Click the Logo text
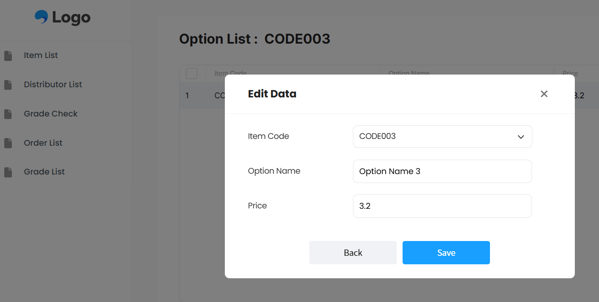Image resolution: width=599 pixels, height=302 pixels. point(71,18)
